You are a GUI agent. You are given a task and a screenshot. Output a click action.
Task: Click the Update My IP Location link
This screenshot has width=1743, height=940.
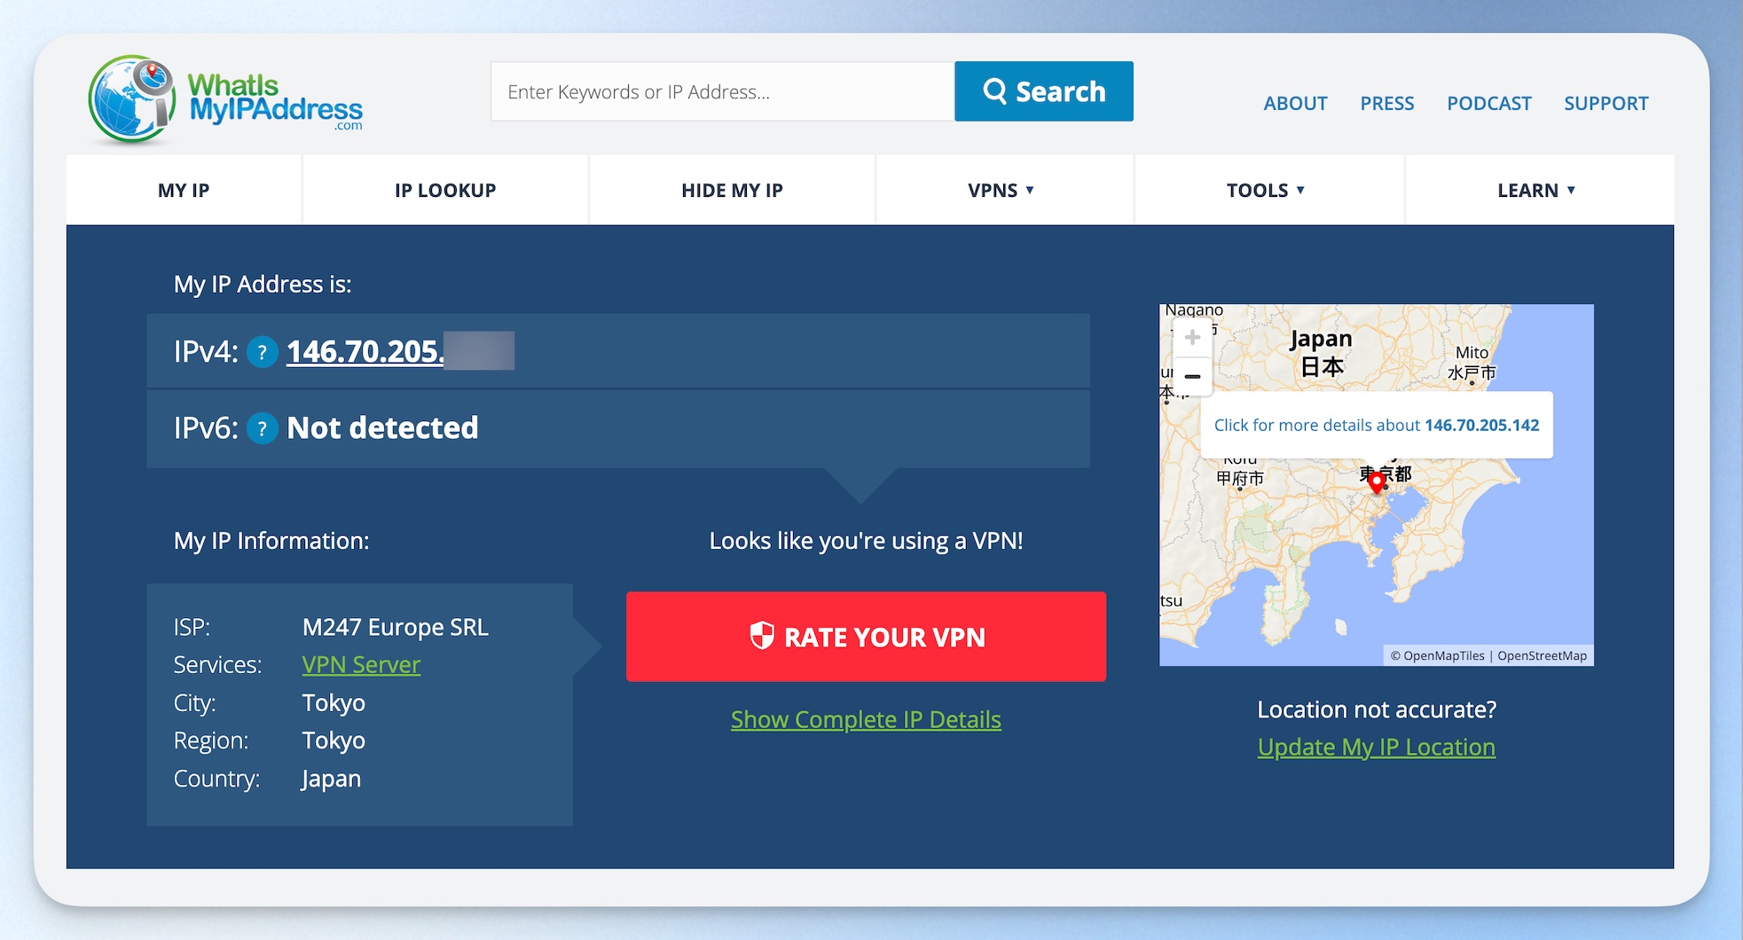coord(1376,748)
